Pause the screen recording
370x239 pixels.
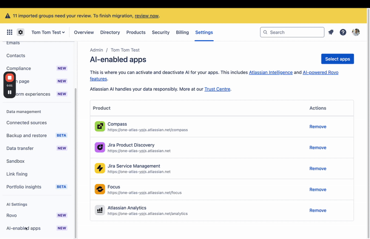tap(10, 92)
